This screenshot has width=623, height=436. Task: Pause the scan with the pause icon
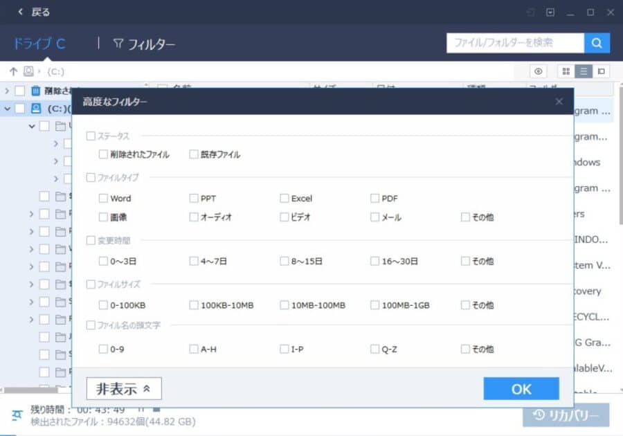(141, 409)
